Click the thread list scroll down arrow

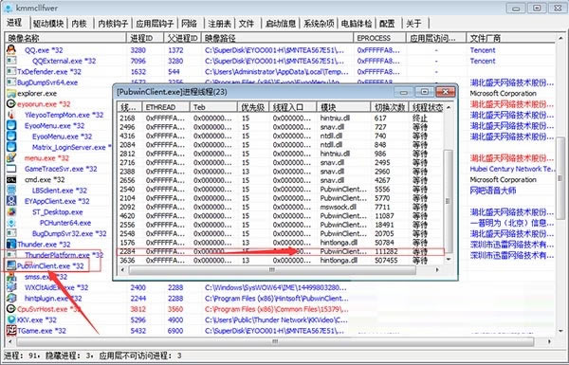(x=449, y=260)
